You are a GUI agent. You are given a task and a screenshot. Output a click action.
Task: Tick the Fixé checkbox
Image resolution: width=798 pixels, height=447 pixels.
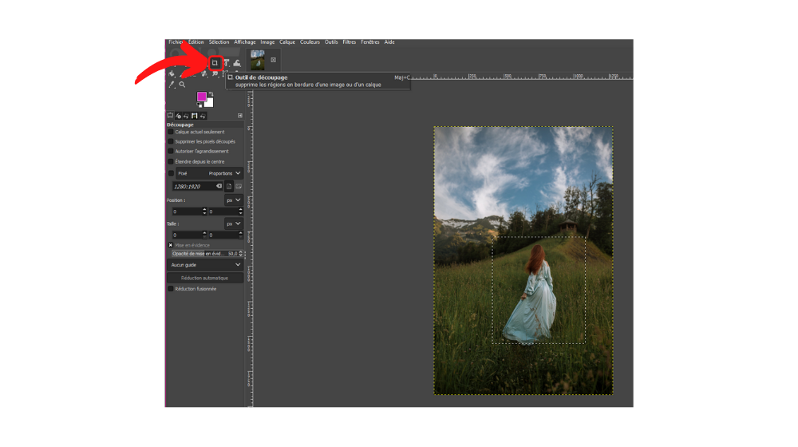pyautogui.click(x=171, y=173)
